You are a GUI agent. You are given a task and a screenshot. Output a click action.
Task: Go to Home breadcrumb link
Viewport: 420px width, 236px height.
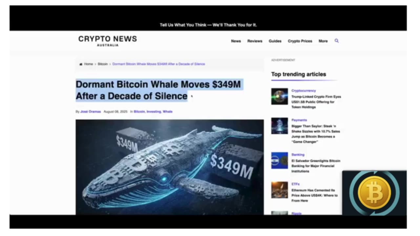click(89, 64)
